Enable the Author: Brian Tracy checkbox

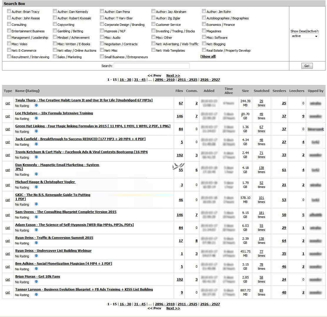(x=9, y=11)
